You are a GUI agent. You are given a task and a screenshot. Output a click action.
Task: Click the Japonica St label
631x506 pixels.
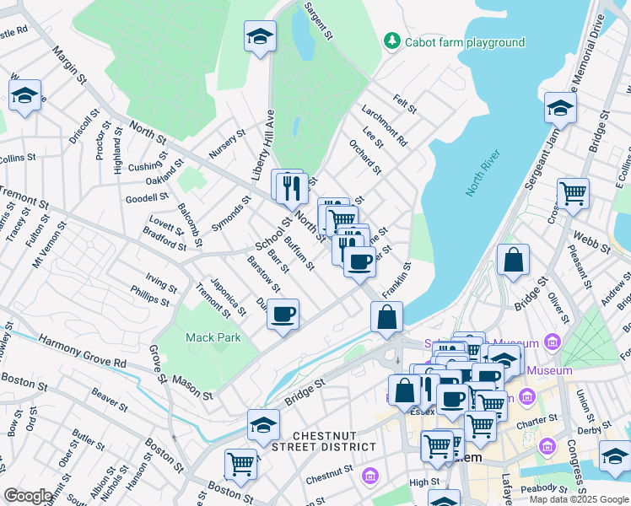coord(228,297)
